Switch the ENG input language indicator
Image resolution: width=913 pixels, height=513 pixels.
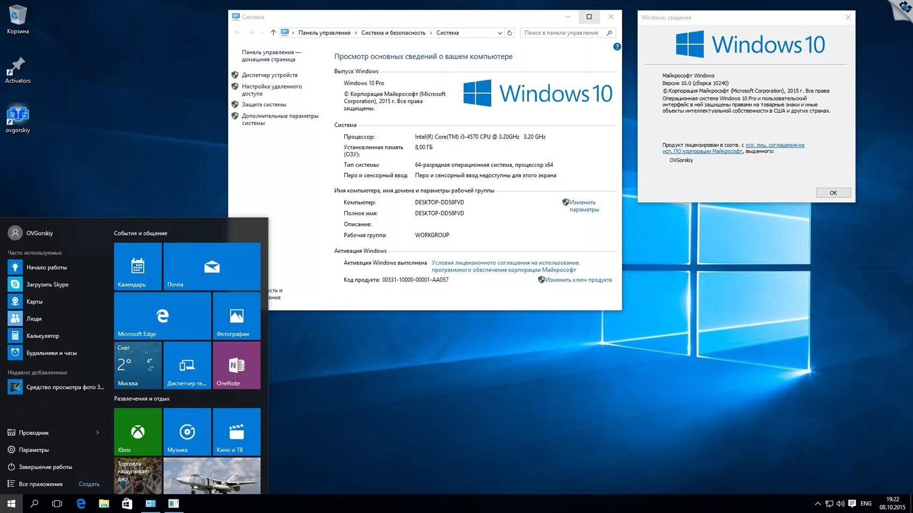click(x=866, y=503)
